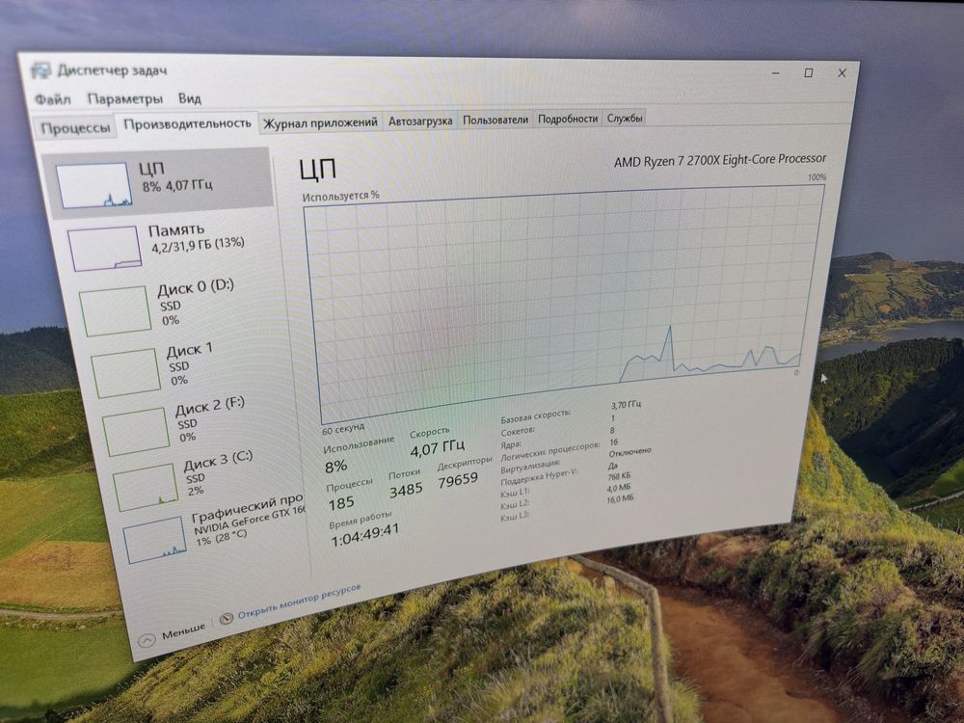Screen dimensions: 964x723
Task: Click the Графический процессор label
Action: 249,507
